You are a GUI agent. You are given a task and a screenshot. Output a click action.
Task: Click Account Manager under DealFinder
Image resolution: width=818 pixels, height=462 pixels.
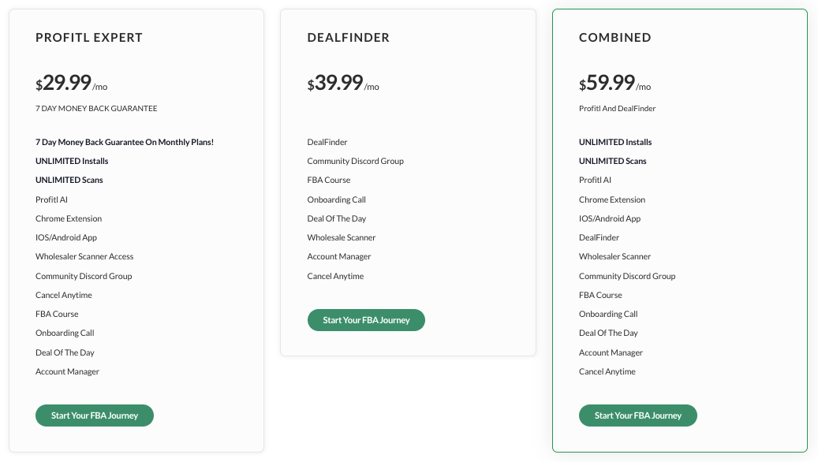(339, 256)
